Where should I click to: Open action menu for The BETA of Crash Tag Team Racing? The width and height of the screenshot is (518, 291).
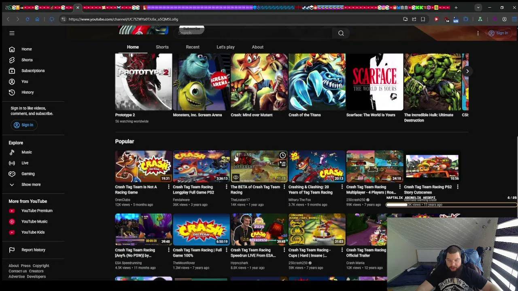click(x=284, y=187)
